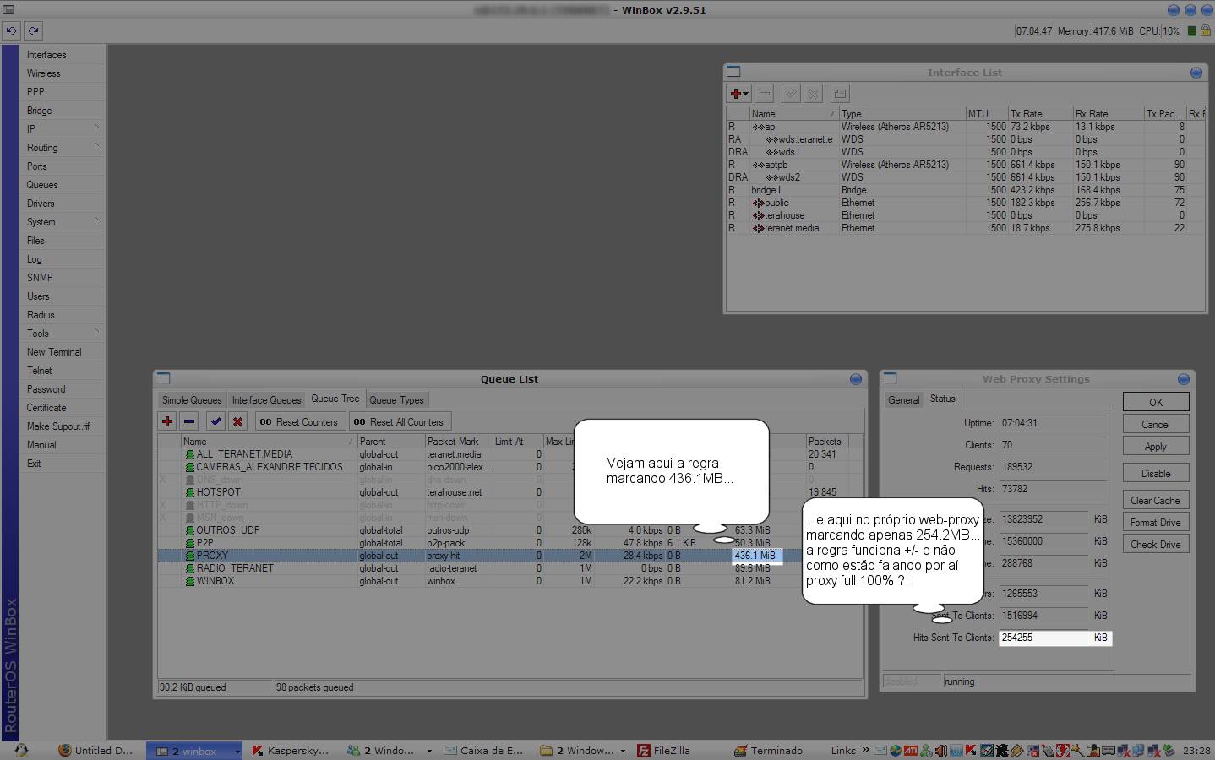Click OK in Web Proxy Settings
This screenshot has width=1215, height=760.
pyautogui.click(x=1156, y=402)
